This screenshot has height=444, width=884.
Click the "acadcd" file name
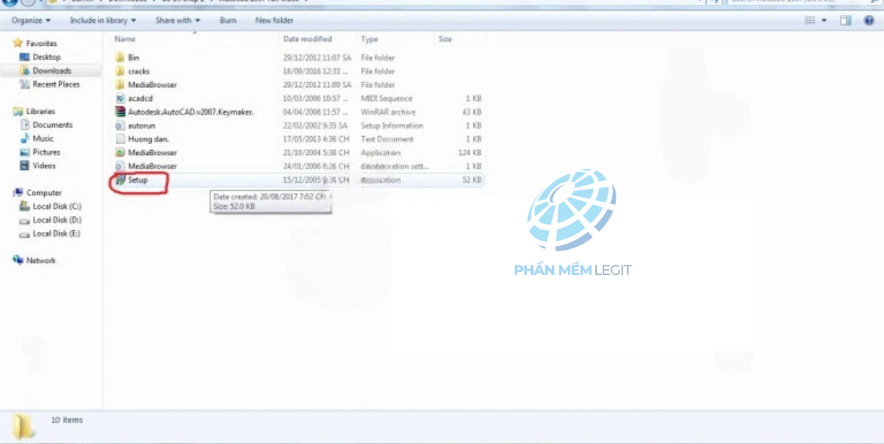click(140, 98)
